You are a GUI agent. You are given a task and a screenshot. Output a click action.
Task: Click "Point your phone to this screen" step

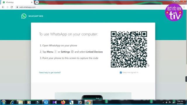pos(70,58)
